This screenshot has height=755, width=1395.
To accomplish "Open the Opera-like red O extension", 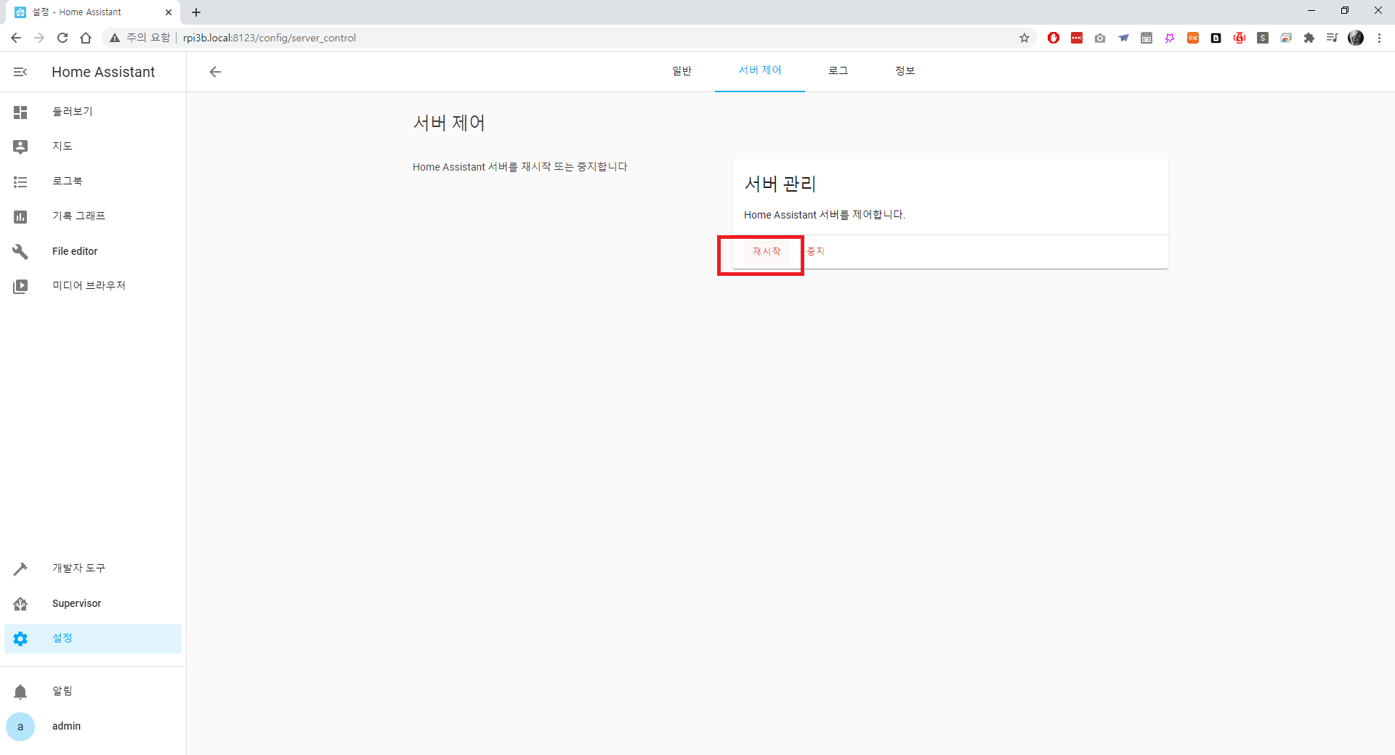I will pyautogui.click(x=1054, y=38).
